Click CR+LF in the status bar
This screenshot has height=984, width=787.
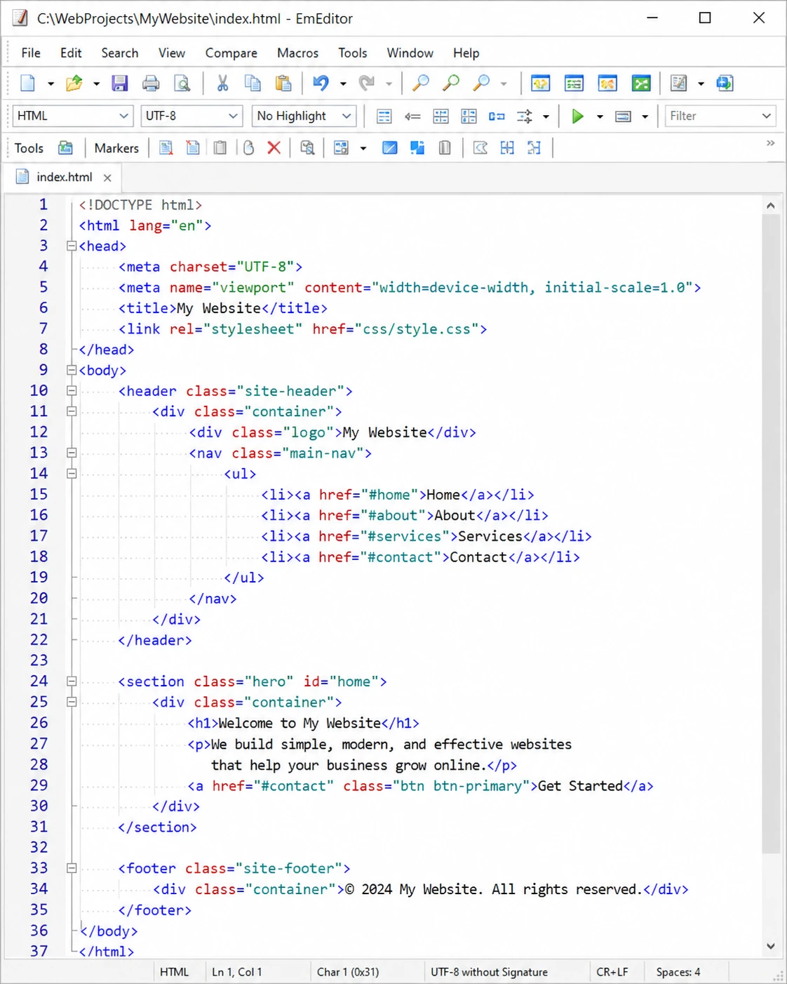[612, 972]
